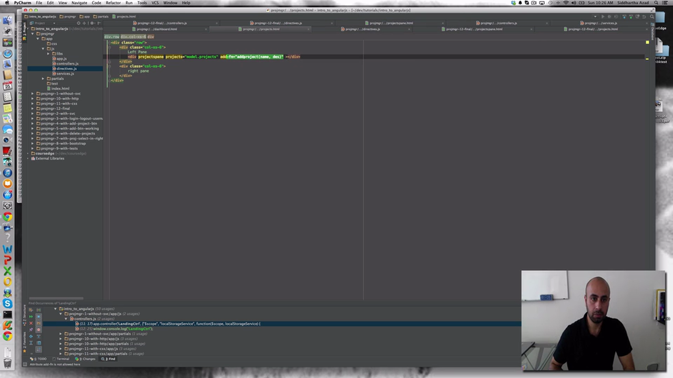Switch to projmgr-12-final controllers.js tab
This screenshot has width=673, height=378.
(162, 23)
